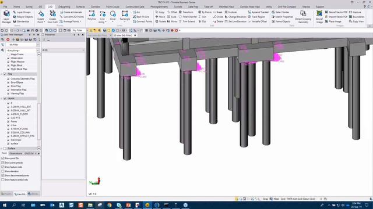Open the My Filter dropdown in panel
Screen dimensions: 373x209
click(x=38, y=45)
